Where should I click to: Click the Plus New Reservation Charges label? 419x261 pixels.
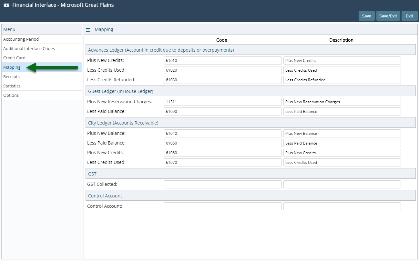pos(120,102)
